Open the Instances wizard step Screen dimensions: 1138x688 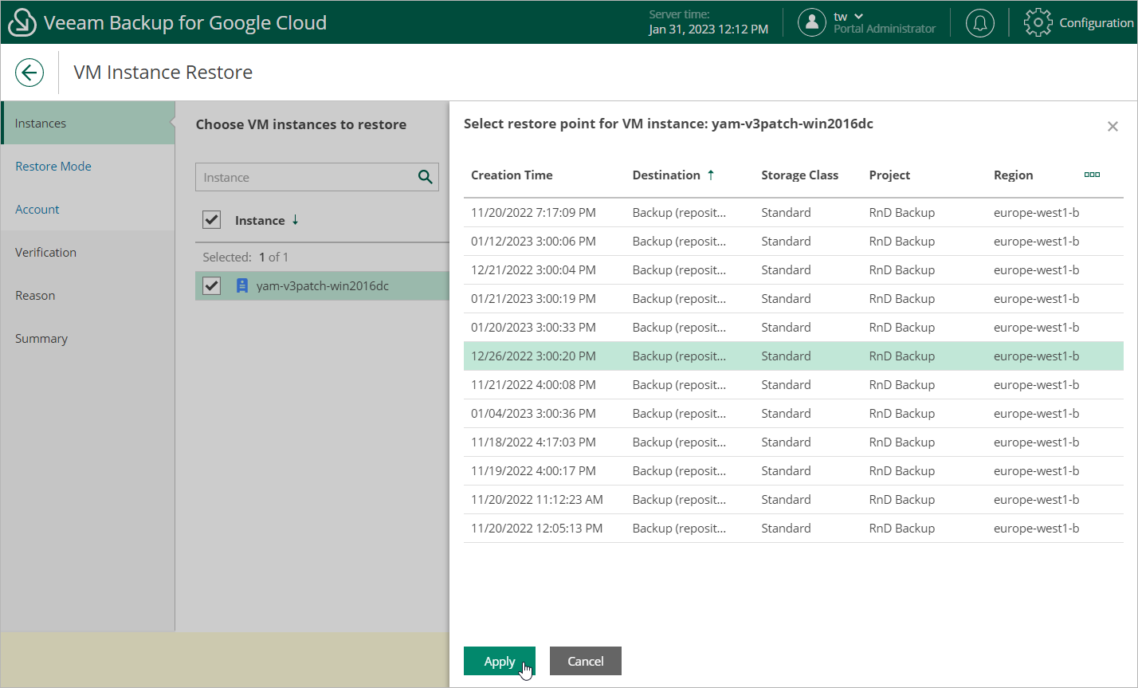(88, 123)
